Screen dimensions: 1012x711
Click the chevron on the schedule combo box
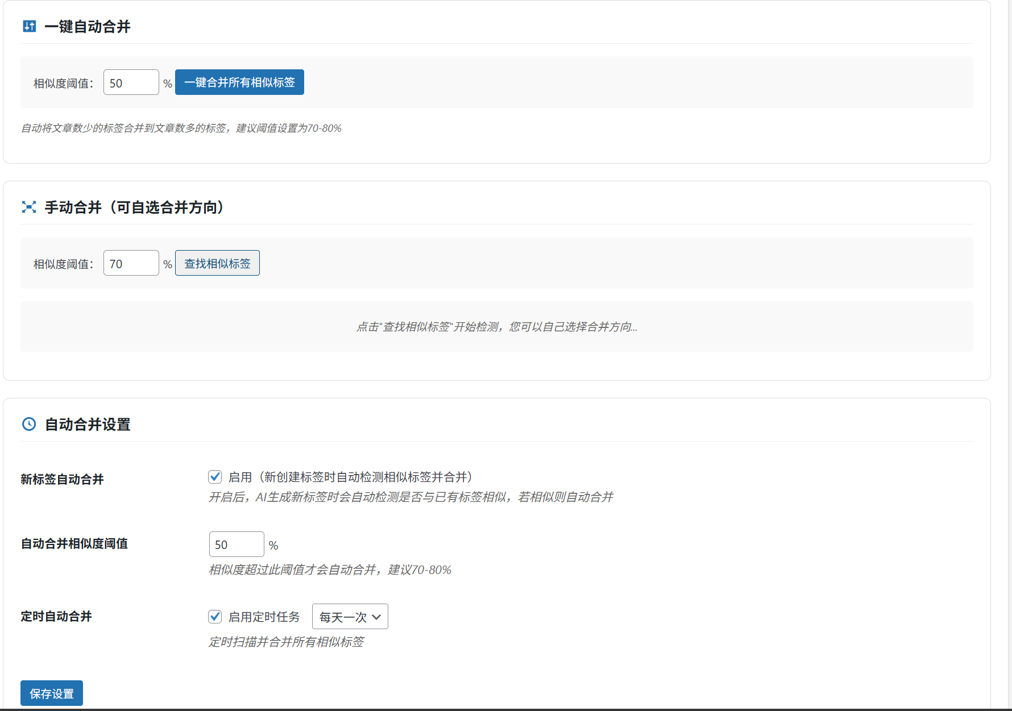tap(376, 616)
